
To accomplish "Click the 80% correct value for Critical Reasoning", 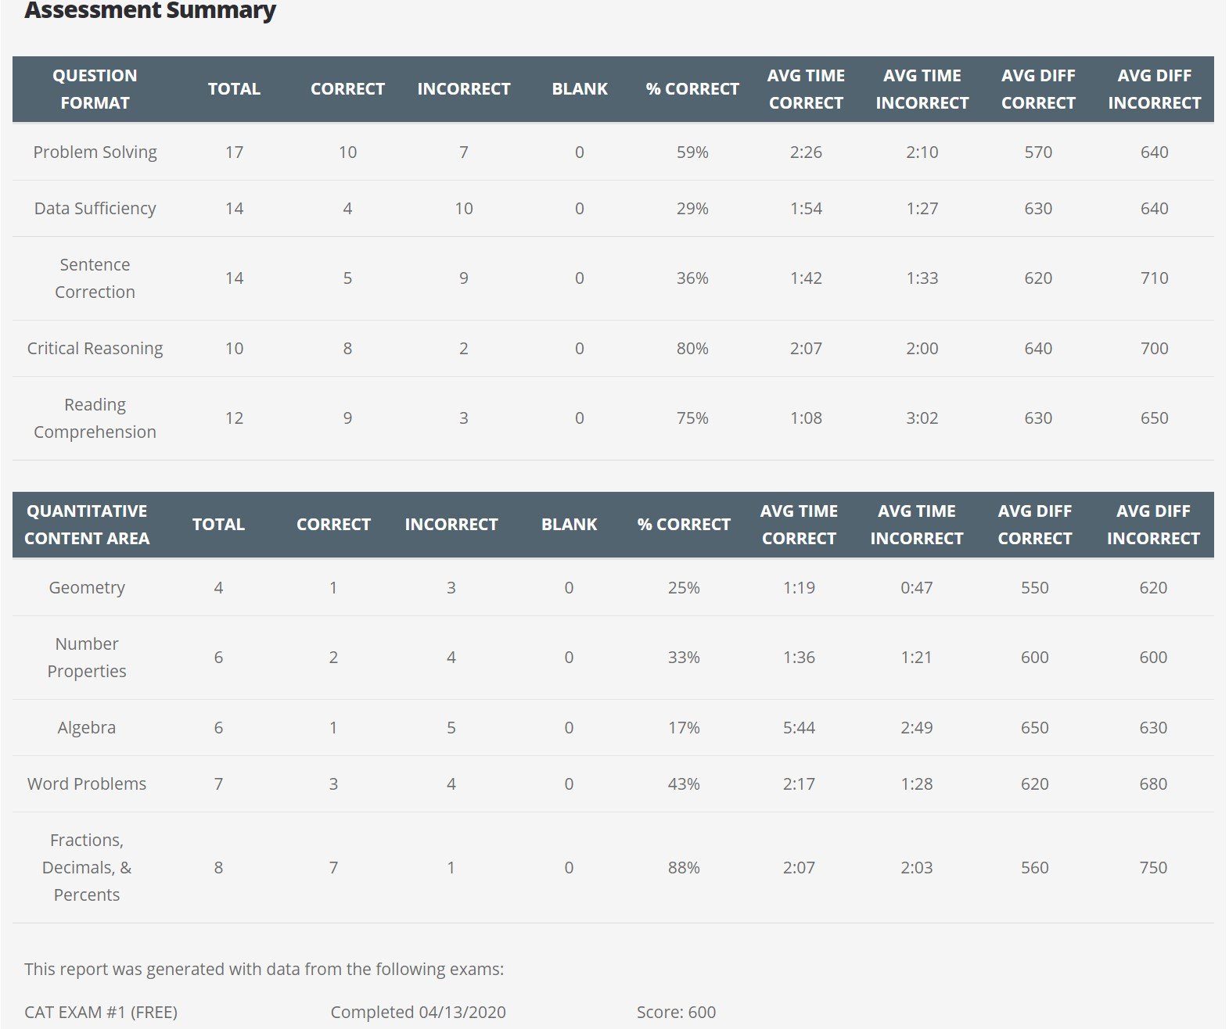I will pos(692,349).
